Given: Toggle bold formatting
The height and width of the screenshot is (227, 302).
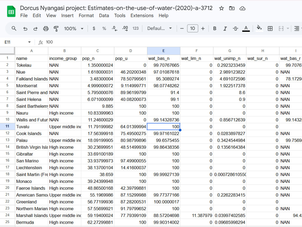Looking at the screenshot, I should (x=214, y=28).
